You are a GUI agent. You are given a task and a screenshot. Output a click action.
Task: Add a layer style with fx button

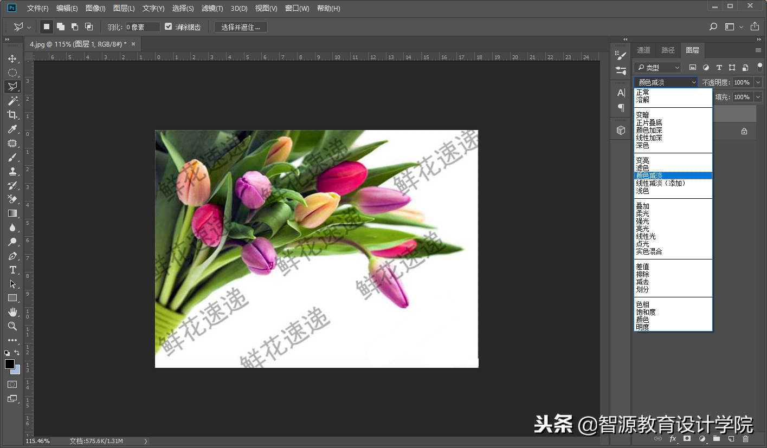673,438
